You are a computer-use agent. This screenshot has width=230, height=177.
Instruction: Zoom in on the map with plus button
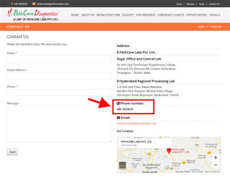[x=215, y=158]
